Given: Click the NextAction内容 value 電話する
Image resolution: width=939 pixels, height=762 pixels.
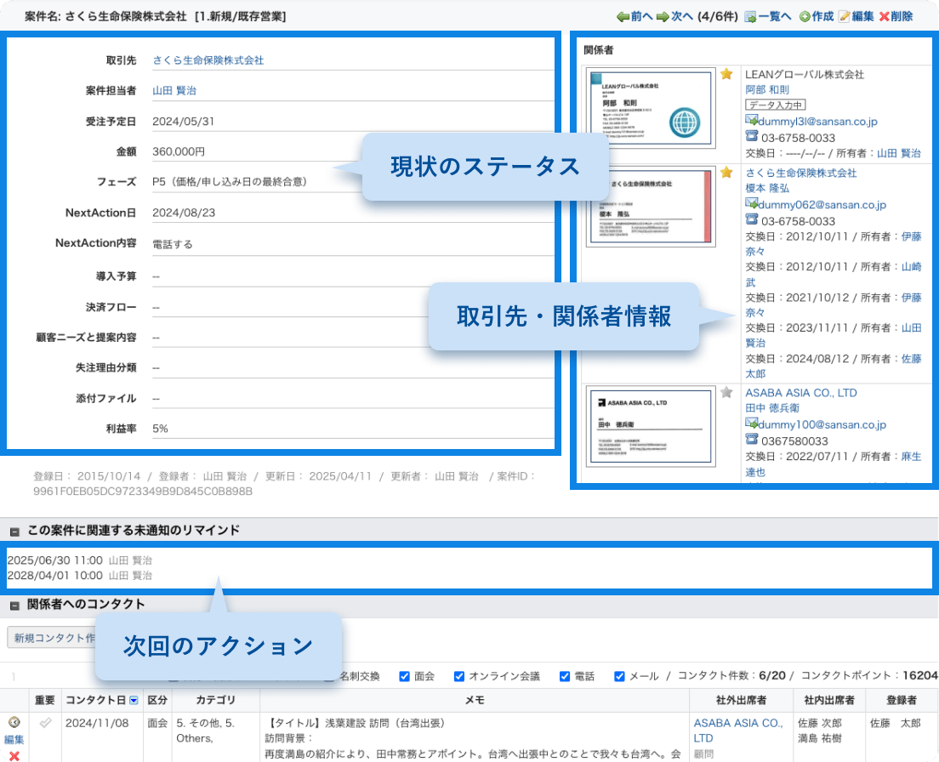Looking at the screenshot, I should (x=173, y=244).
